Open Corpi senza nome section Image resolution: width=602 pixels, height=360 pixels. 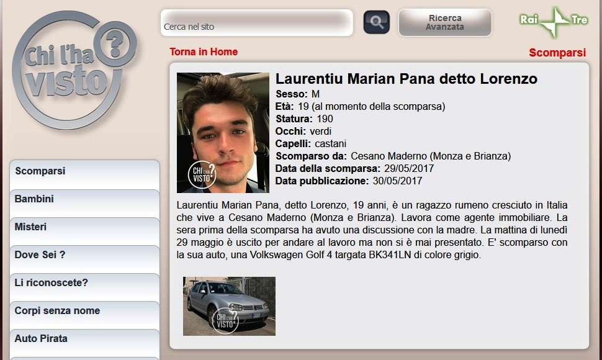tap(84, 315)
